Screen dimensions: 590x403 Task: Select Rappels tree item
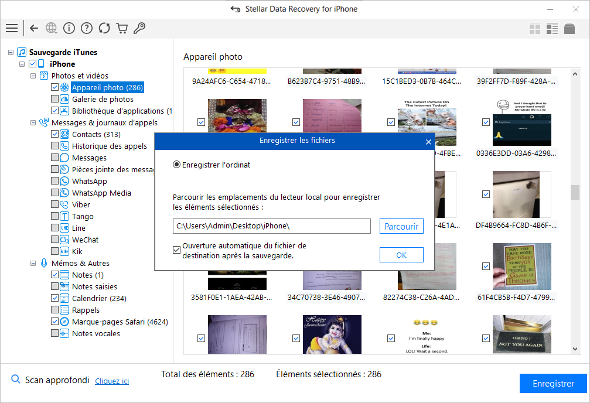pos(86,310)
